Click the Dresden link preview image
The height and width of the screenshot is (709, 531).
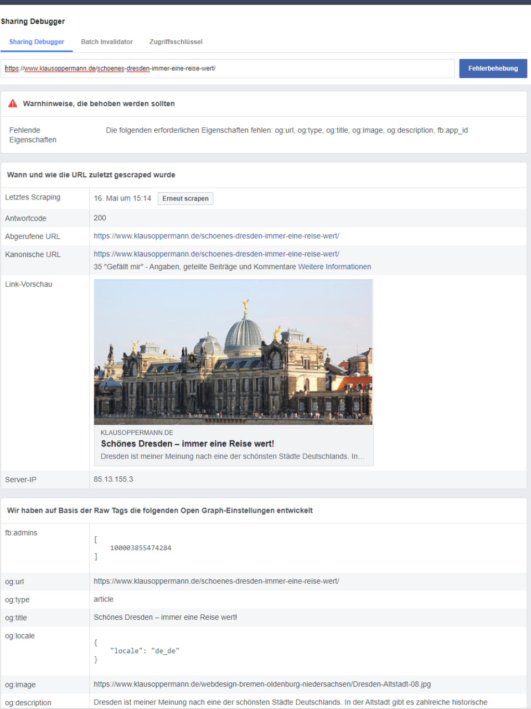[233, 352]
